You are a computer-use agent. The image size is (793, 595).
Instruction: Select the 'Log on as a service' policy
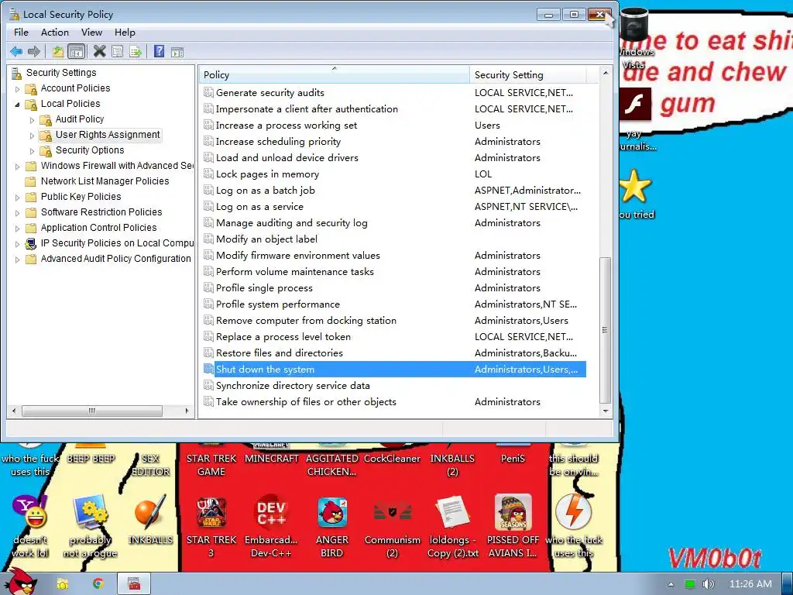coord(259,206)
